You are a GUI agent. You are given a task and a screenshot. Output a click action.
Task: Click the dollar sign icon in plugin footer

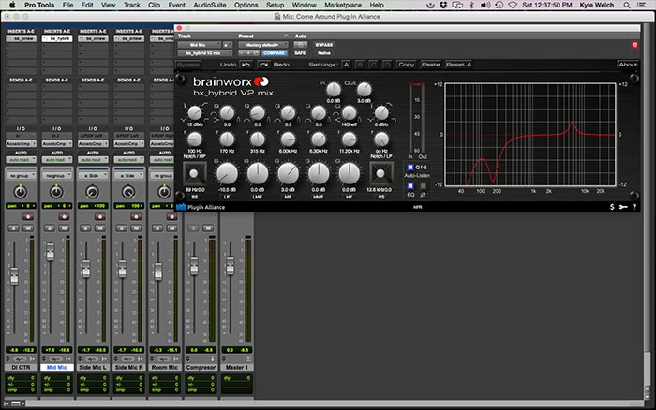612,207
